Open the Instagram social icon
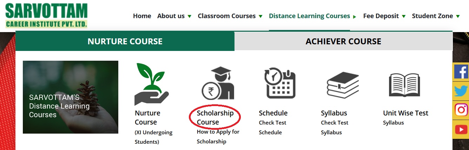 pos(461,110)
